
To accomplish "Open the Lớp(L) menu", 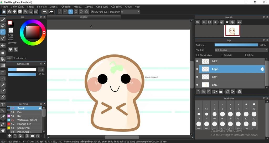I will coord(30,7).
